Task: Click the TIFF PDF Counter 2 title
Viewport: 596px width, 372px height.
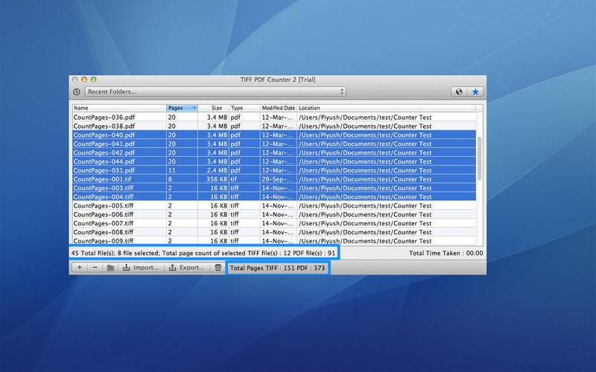Action: [277, 80]
